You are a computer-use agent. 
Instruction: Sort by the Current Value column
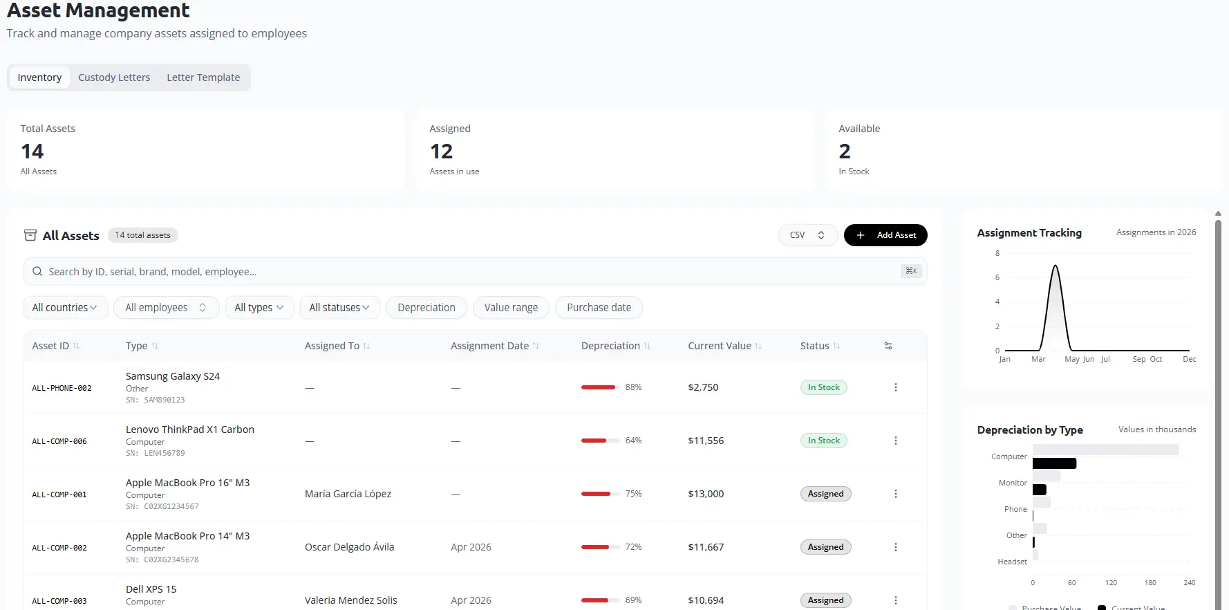(x=725, y=346)
